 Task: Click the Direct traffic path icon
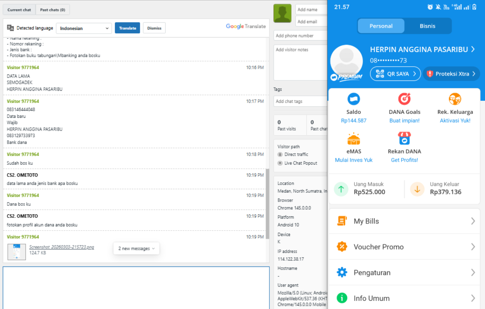point(280,154)
